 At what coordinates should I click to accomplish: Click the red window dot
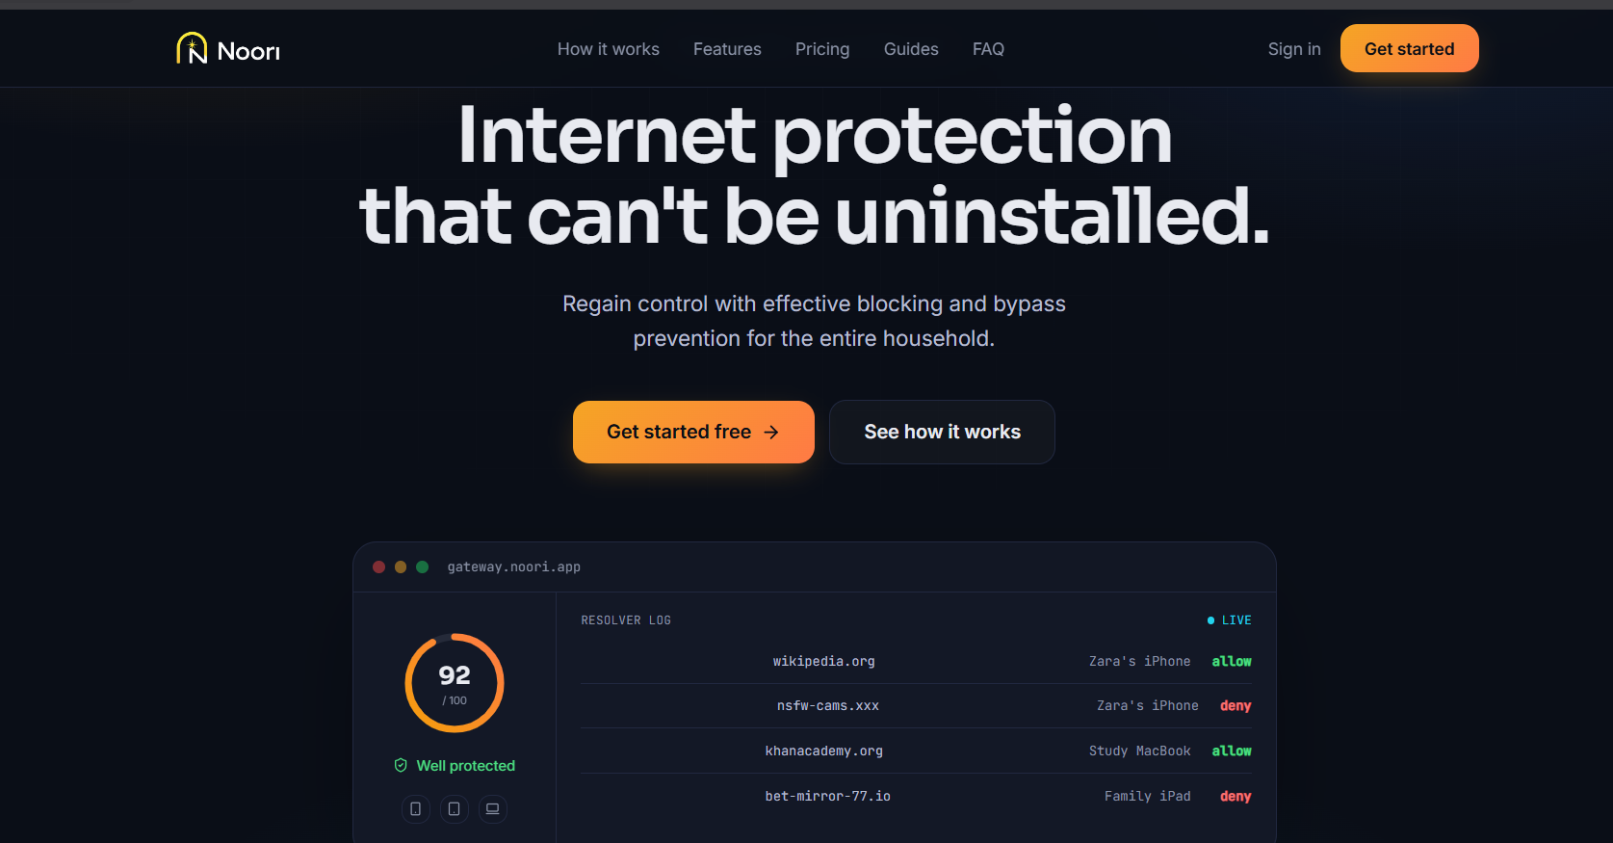tap(379, 566)
